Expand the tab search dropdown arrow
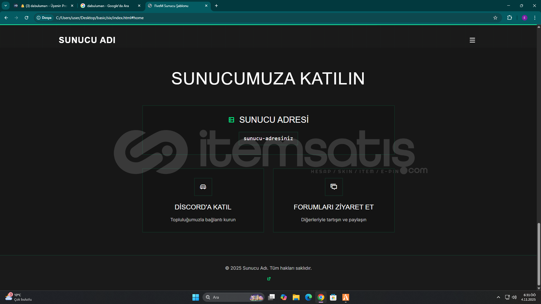 point(6,6)
